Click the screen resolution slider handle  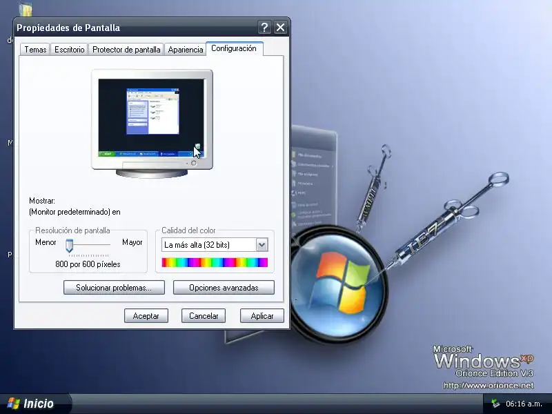(x=70, y=246)
